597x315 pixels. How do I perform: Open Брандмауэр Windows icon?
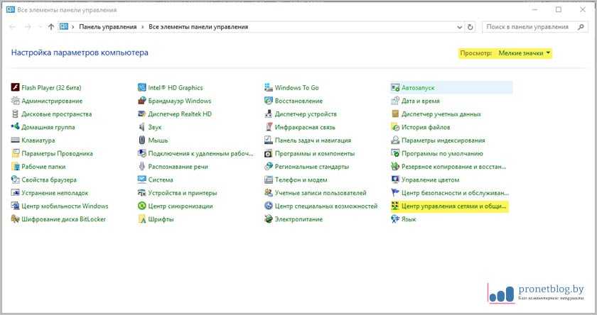point(142,101)
